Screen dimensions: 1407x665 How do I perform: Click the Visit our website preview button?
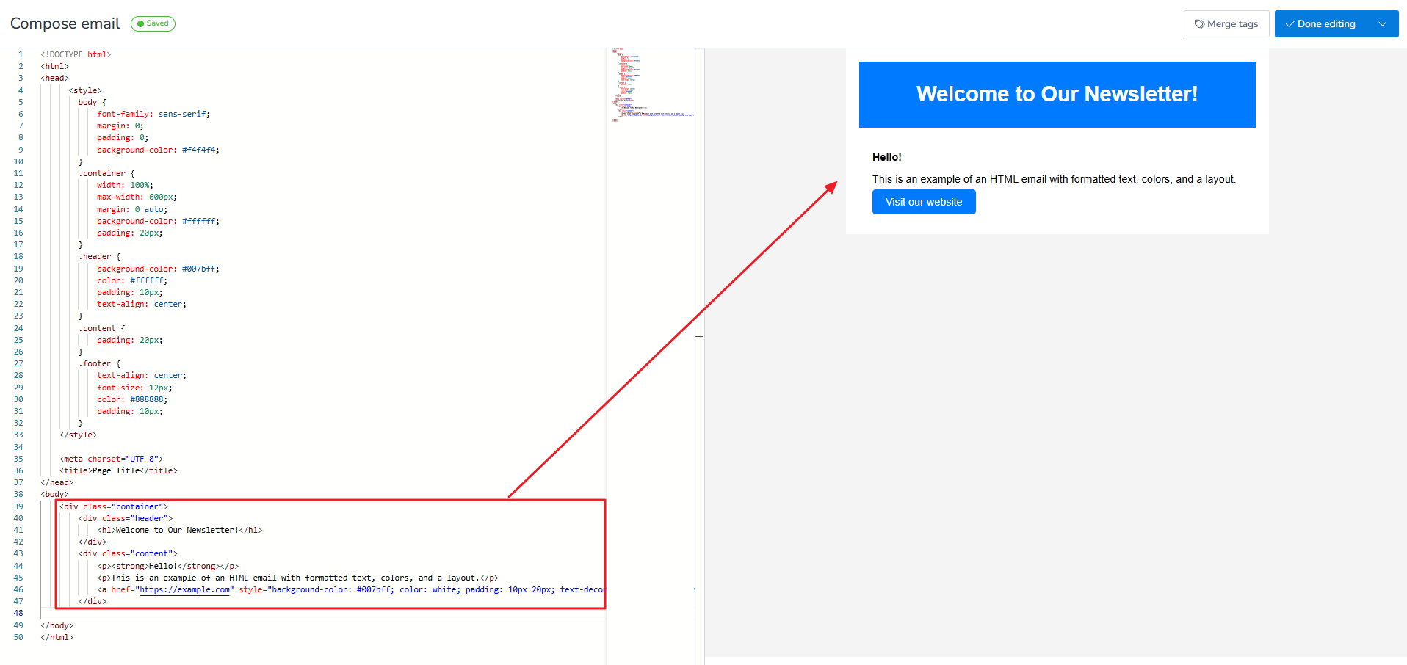(923, 202)
